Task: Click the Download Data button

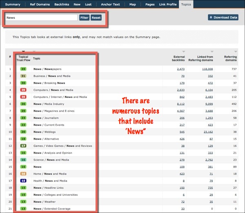Action: (x=223, y=17)
